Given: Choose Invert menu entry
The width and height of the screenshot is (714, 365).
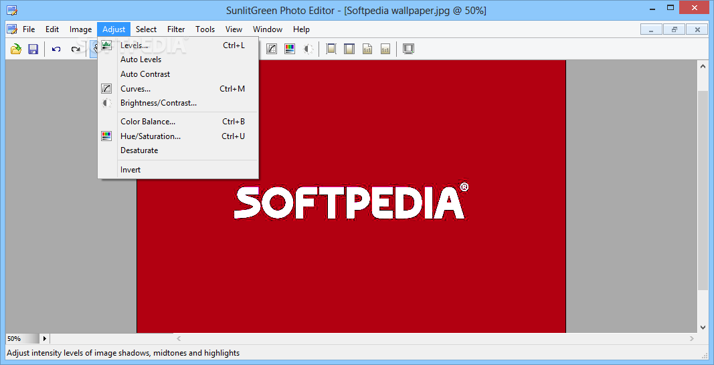Looking at the screenshot, I should click(178, 170).
